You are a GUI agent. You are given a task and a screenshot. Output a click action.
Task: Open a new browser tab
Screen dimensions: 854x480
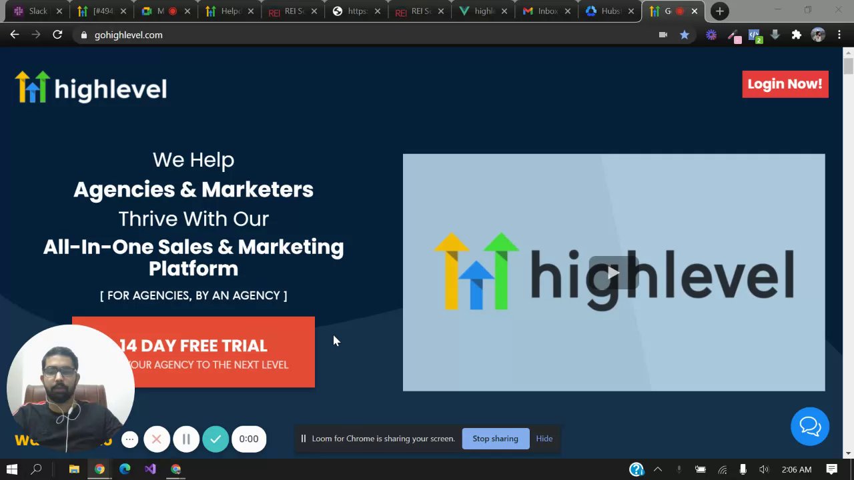click(719, 11)
